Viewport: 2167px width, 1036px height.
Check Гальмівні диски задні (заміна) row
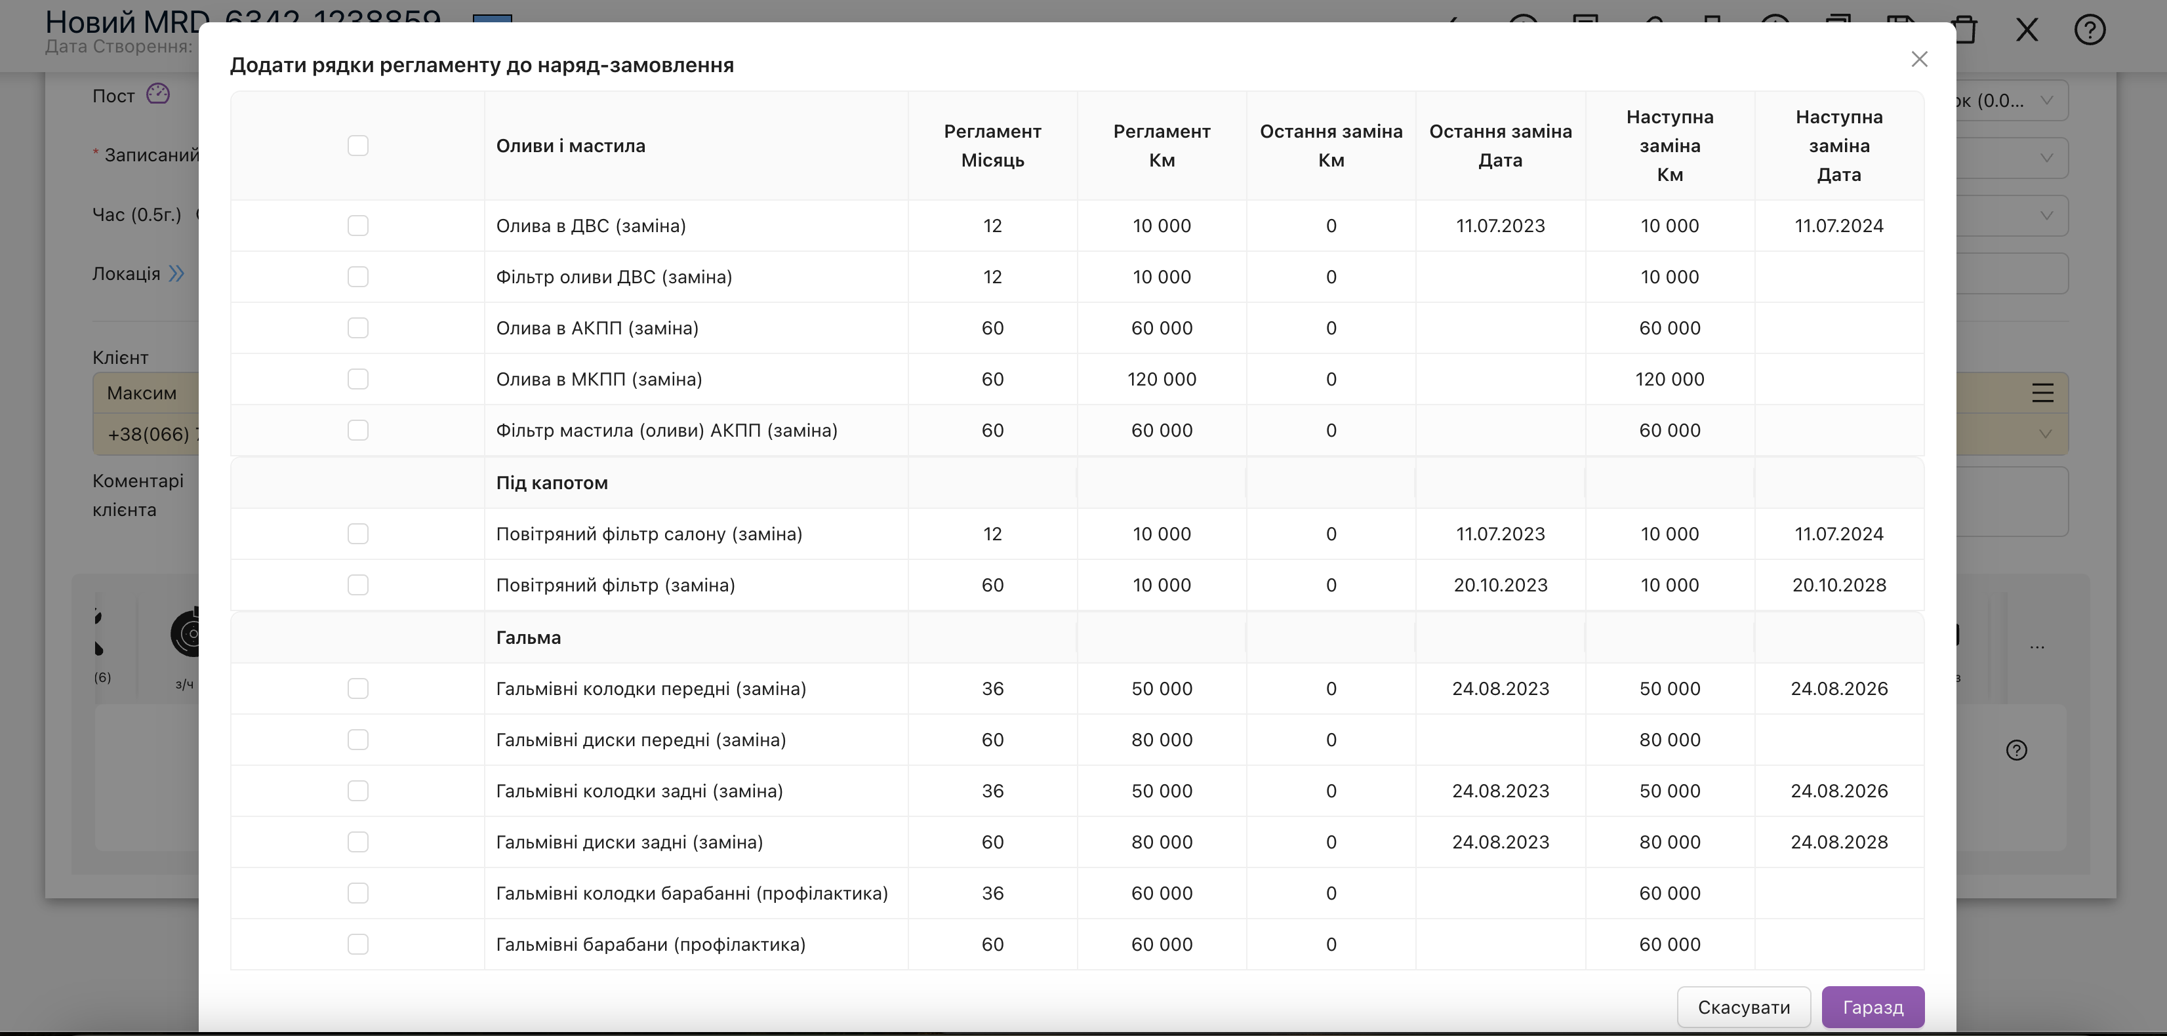click(x=357, y=842)
